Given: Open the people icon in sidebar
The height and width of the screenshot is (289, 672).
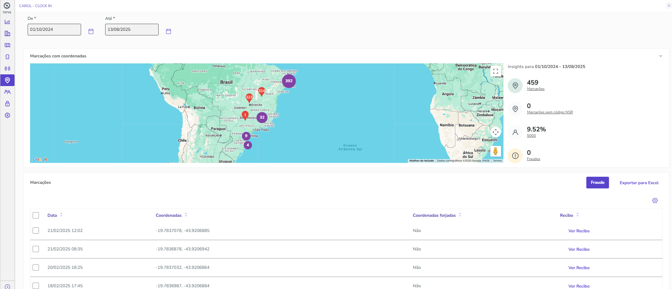Looking at the screenshot, I should coord(7,92).
